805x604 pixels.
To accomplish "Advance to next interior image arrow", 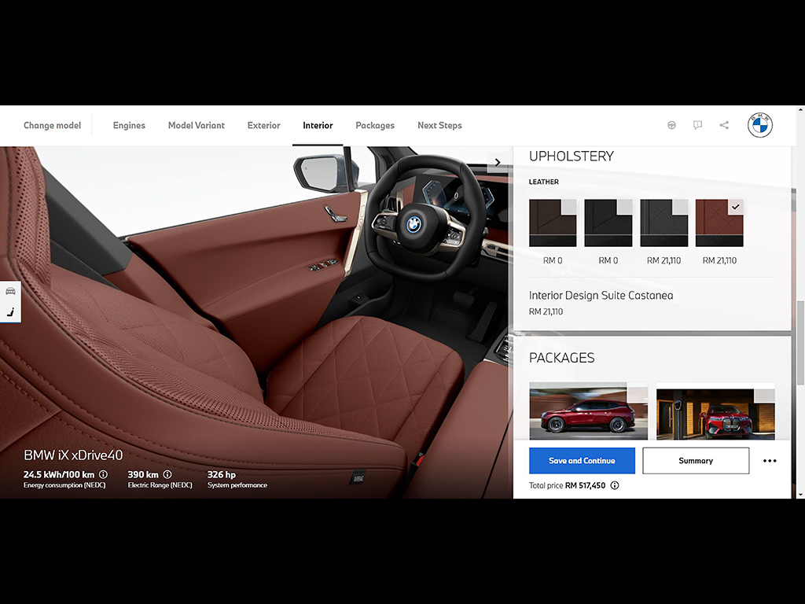I will coord(498,162).
